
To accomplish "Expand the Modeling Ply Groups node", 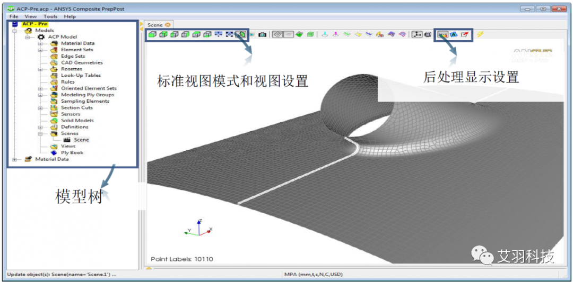I will tap(40, 95).
